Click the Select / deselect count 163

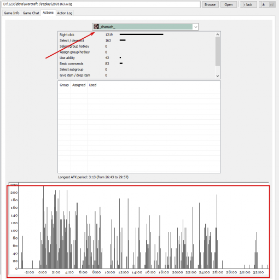108,40
